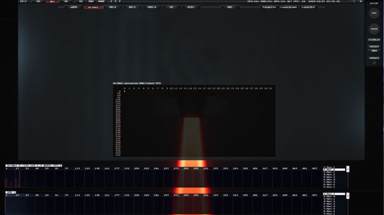Click the SELECT button in sidebar
The height and width of the screenshot is (215, 384).
click(x=374, y=47)
